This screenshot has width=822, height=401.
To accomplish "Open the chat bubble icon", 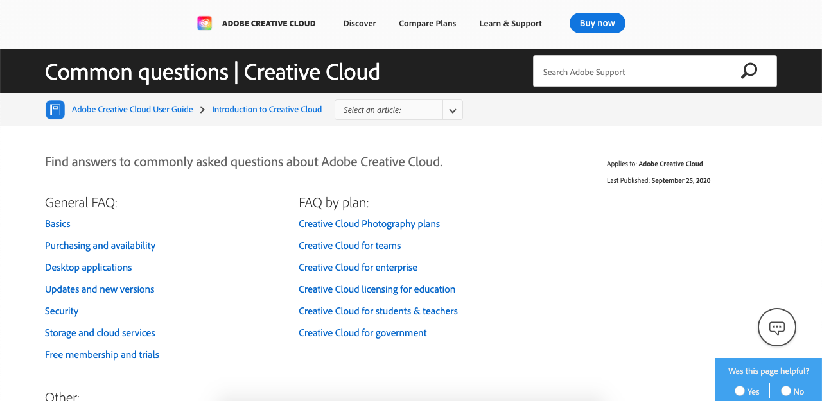I will click(x=777, y=327).
